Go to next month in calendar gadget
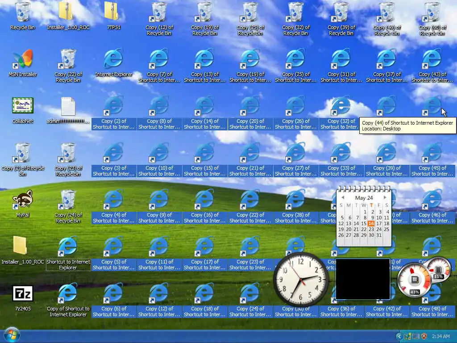Viewport: 457px width, 343px height. (385, 197)
